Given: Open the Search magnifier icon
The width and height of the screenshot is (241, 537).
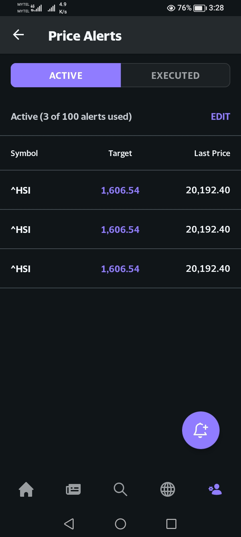Looking at the screenshot, I should [120, 489].
